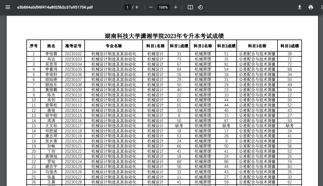Click the 专业名称 column header
The height and width of the screenshot is (186, 323).
click(114, 46)
